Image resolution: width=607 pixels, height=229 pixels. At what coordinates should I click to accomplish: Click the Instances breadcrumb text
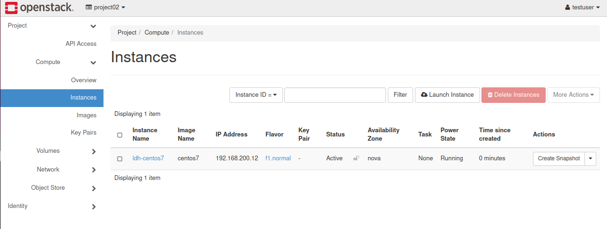(x=190, y=33)
